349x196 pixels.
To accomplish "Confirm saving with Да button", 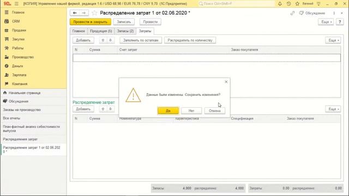I will (168, 111).
